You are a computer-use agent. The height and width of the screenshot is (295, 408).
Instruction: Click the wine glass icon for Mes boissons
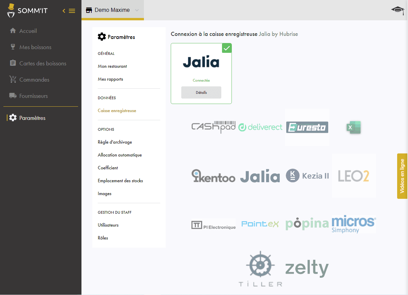click(13, 47)
